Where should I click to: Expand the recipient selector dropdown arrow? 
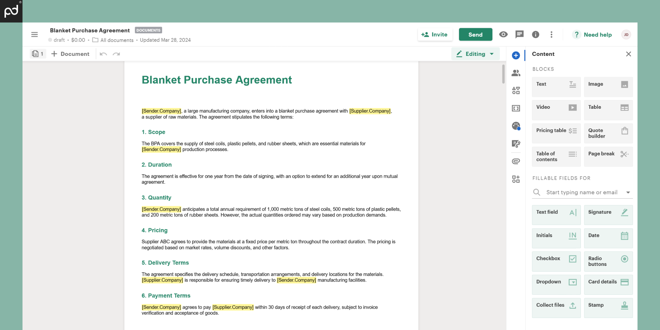pyautogui.click(x=628, y=192)
